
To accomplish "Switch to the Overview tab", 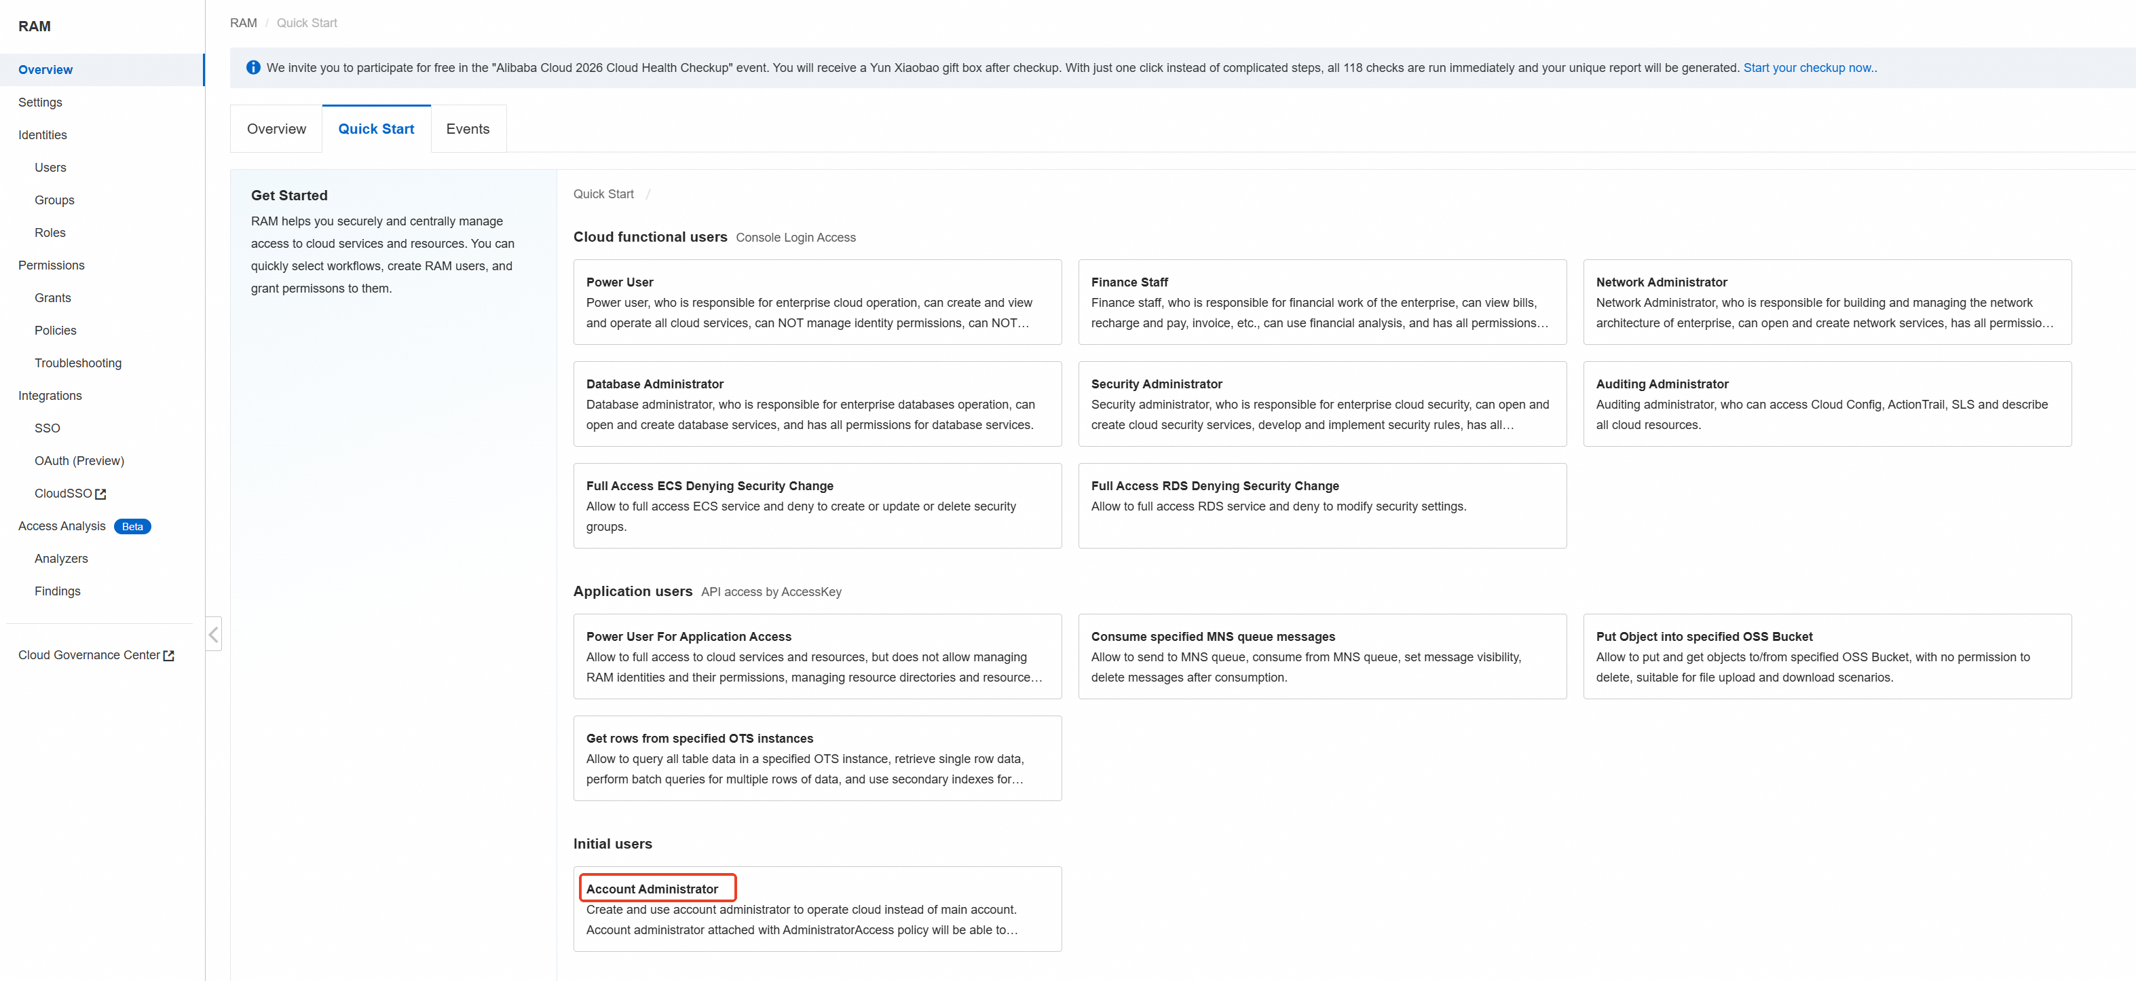I will point(276,130).
